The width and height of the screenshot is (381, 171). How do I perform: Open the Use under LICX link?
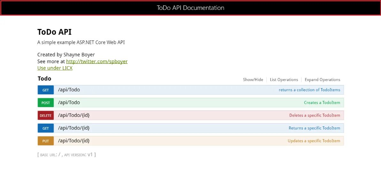55,68
